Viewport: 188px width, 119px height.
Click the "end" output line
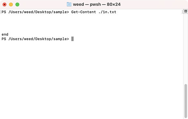coord(5,34)
